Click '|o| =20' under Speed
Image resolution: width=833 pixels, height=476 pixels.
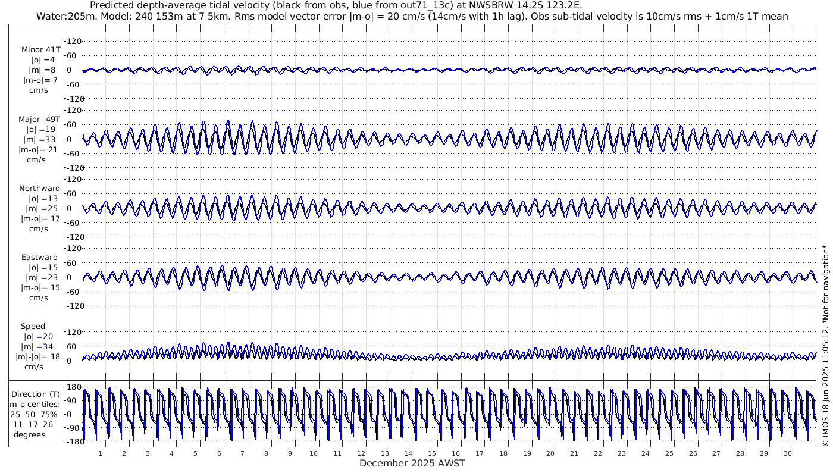pos(38,337)
